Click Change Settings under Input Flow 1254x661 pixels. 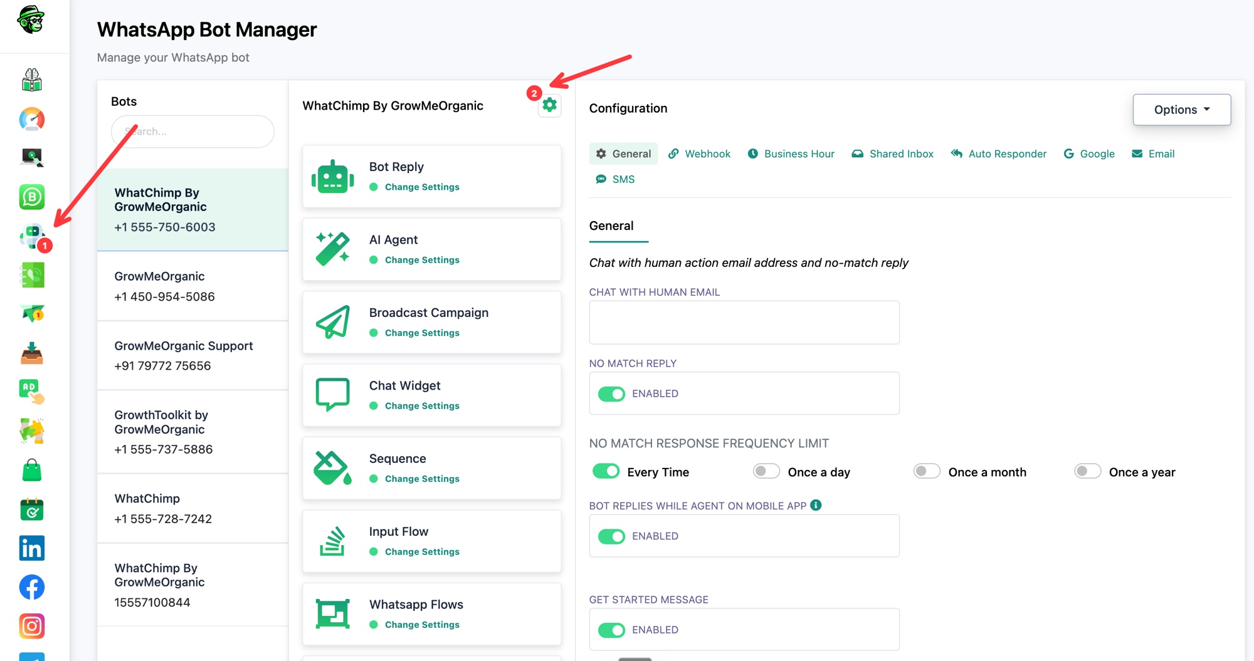(422, 551)
